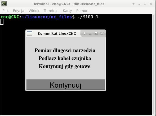This screenshot has width=156, height=116.
Task: Click the terminal icon in the title bar
Action: point(4,4)
